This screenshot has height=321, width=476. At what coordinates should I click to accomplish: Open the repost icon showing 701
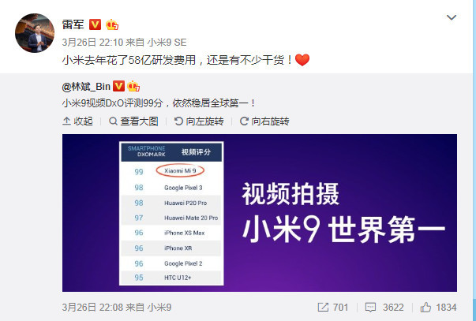pos(332,308)
